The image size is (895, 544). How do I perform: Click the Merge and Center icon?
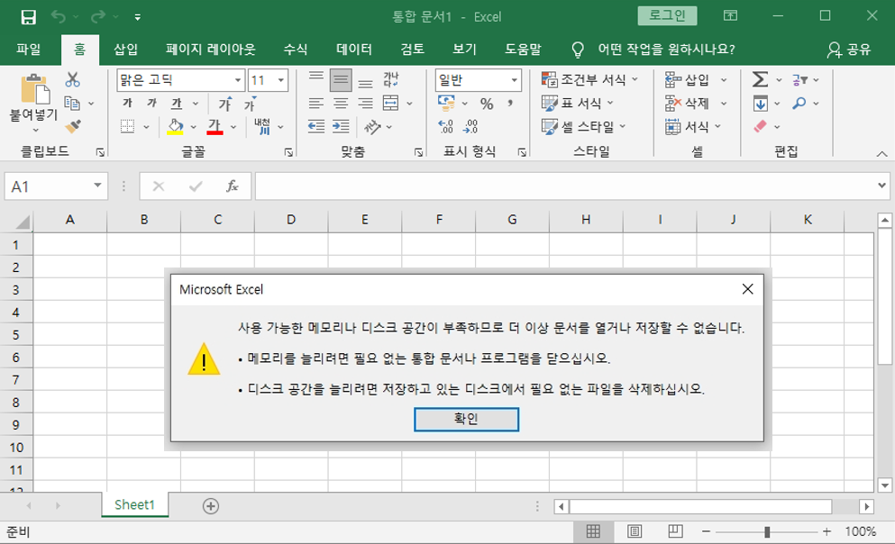(391, 104)
